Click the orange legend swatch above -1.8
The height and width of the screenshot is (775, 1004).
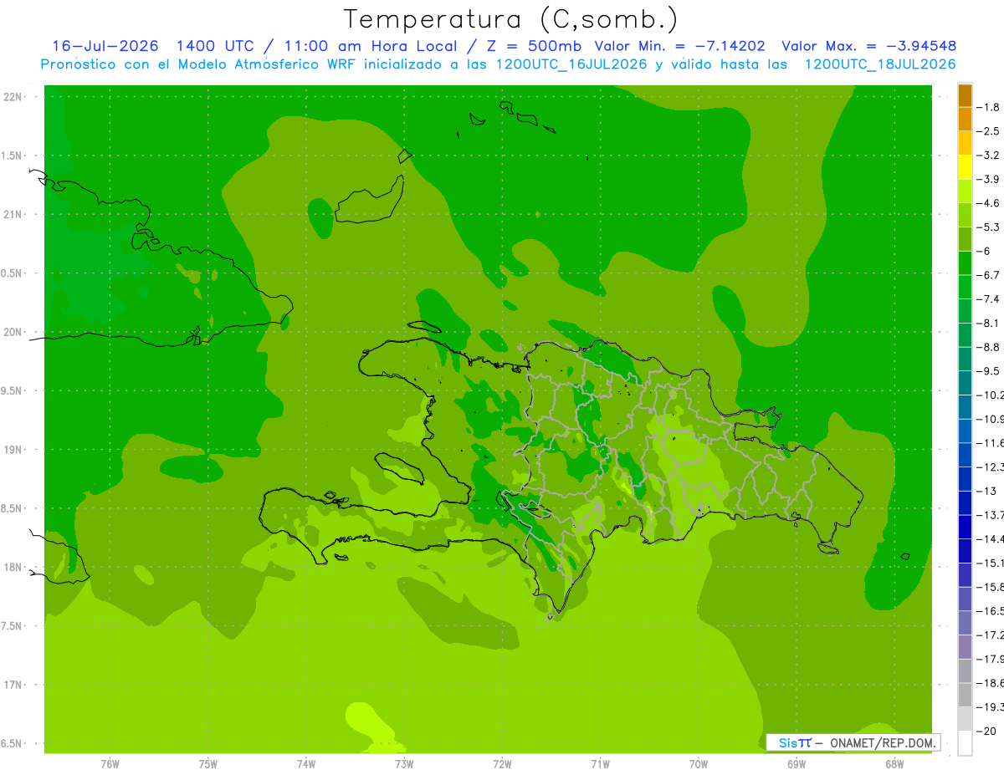[965, 95]
